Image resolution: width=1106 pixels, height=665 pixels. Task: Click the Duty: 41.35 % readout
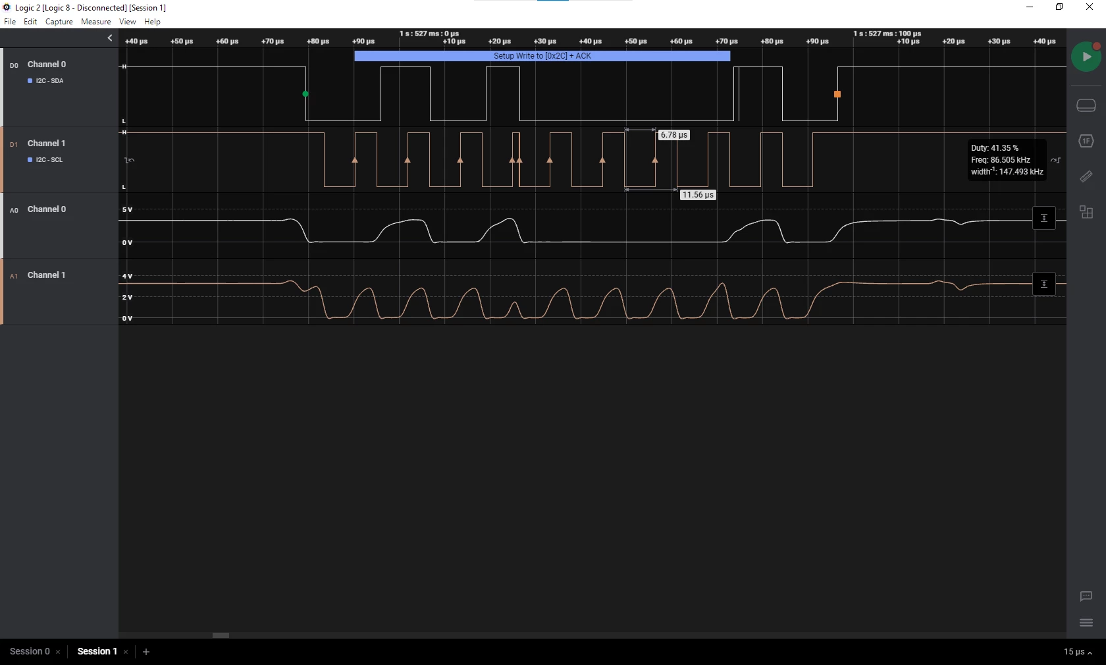point(994,148)
